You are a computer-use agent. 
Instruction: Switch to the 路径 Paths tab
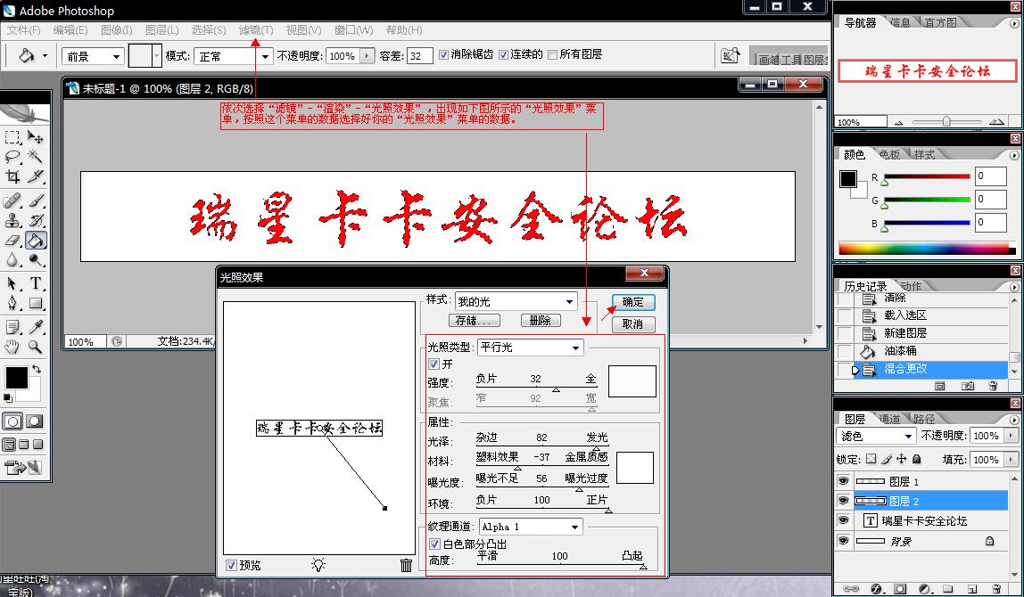pyautogui.click(x=923, y=419)
